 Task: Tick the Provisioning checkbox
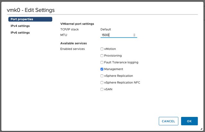pos(102,56)
